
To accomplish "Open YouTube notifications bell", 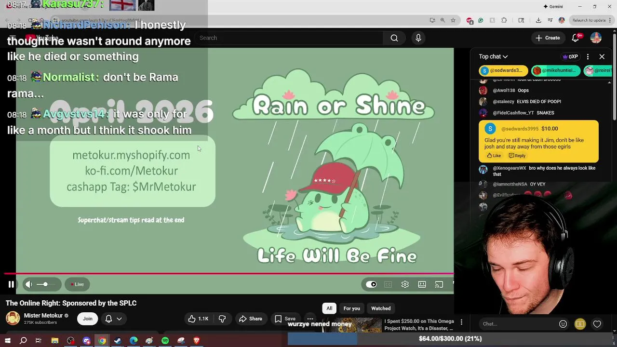I will [575, 38].
